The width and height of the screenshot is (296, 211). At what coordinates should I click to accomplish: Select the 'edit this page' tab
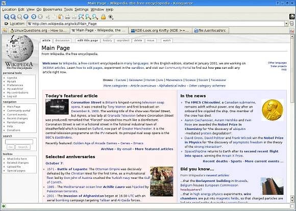coord(88,40)
